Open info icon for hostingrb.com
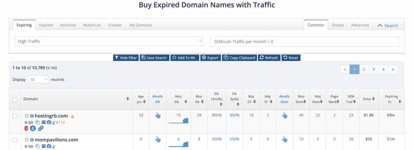Image resolution: width=414 pixels, height=150 pixels. click(x=32, y=116)
